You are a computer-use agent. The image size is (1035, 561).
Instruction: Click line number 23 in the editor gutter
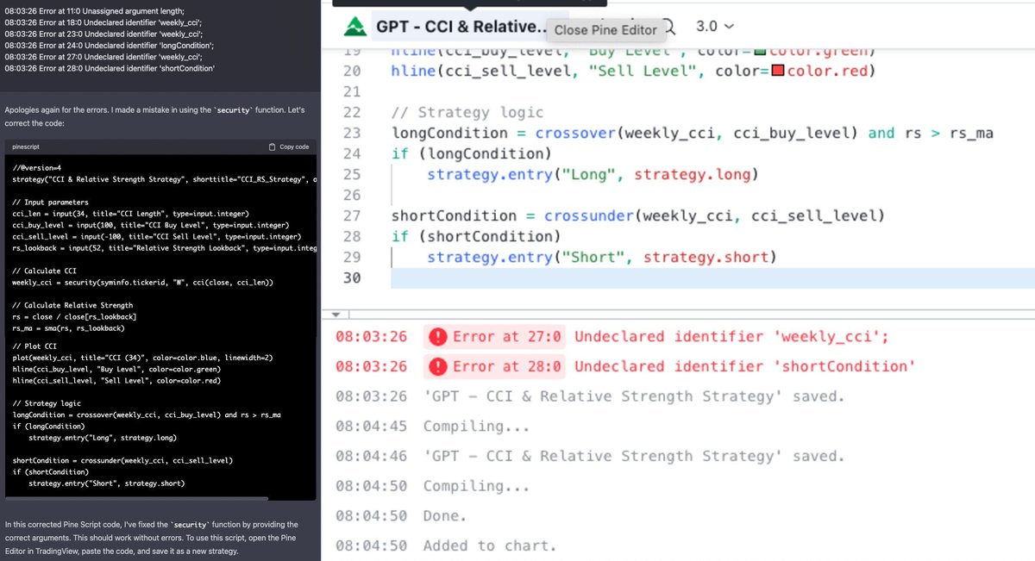coord(351,133)
